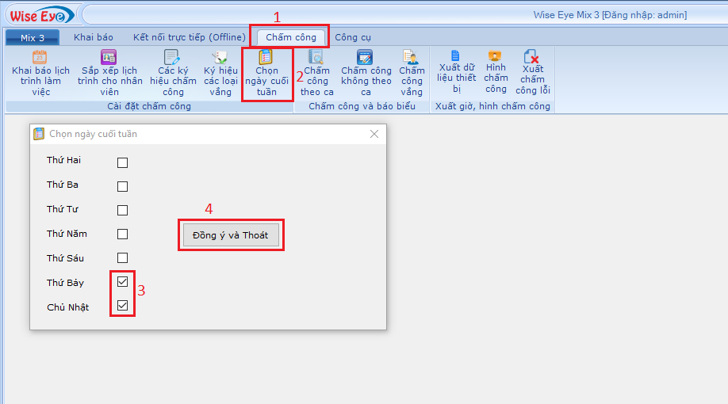This screenshot has width=728, height=404.
Task: Select Kết nối trực tiếp (Offline) tab
Action: coord(189,37)
